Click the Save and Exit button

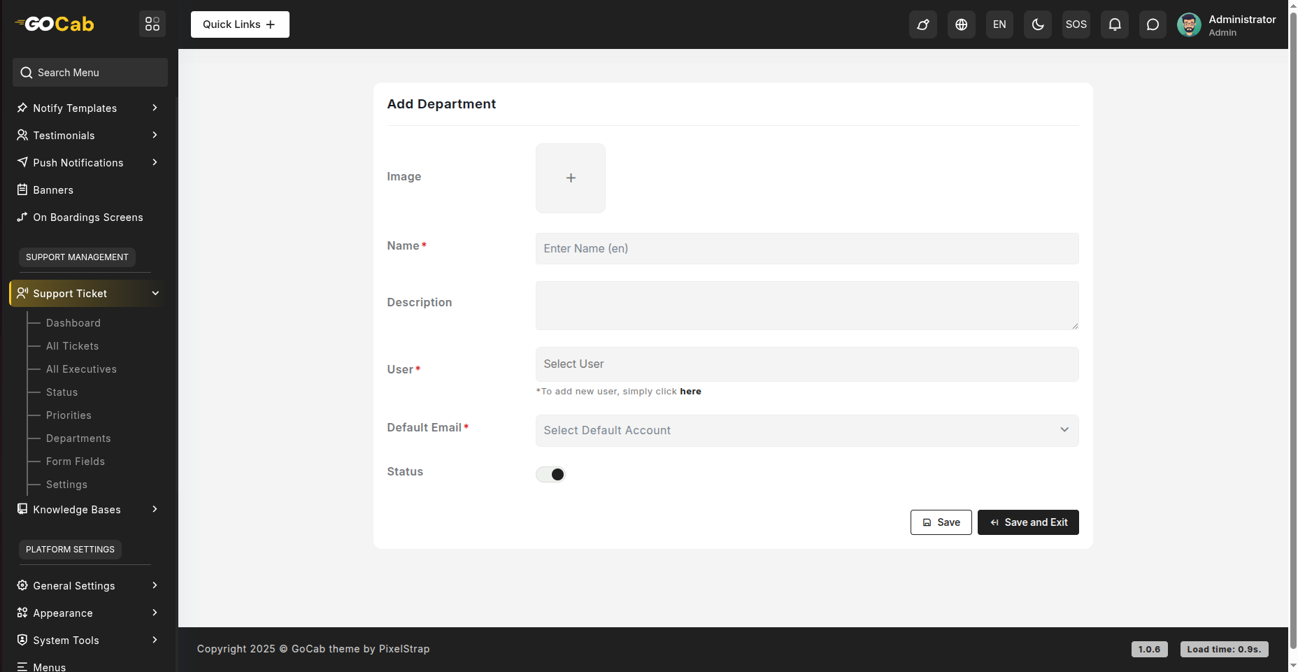(1027, 522)
